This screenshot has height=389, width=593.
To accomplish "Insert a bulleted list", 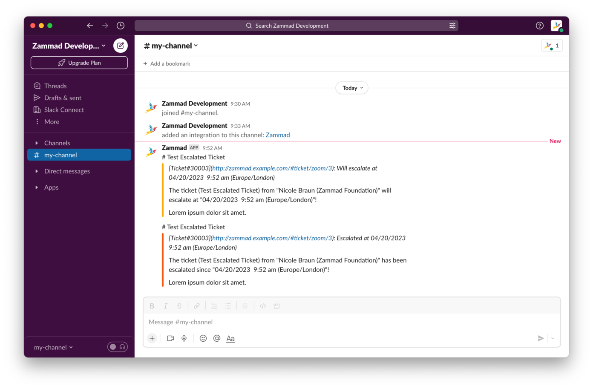I will point(228,306).
